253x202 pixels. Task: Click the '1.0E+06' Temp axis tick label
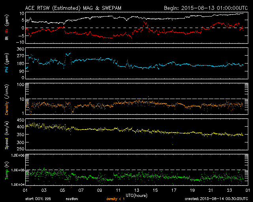(x=18, y=155)
